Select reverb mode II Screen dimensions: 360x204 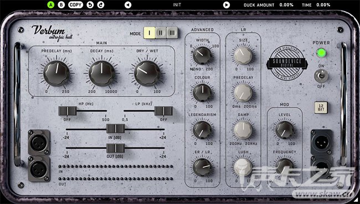tap(161, 33)
